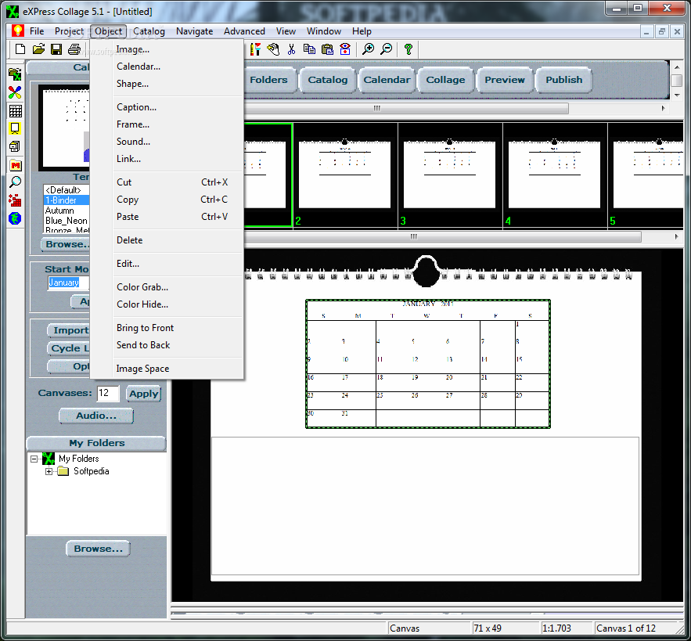Choose Caption... in the Object menu

point(167,107)
